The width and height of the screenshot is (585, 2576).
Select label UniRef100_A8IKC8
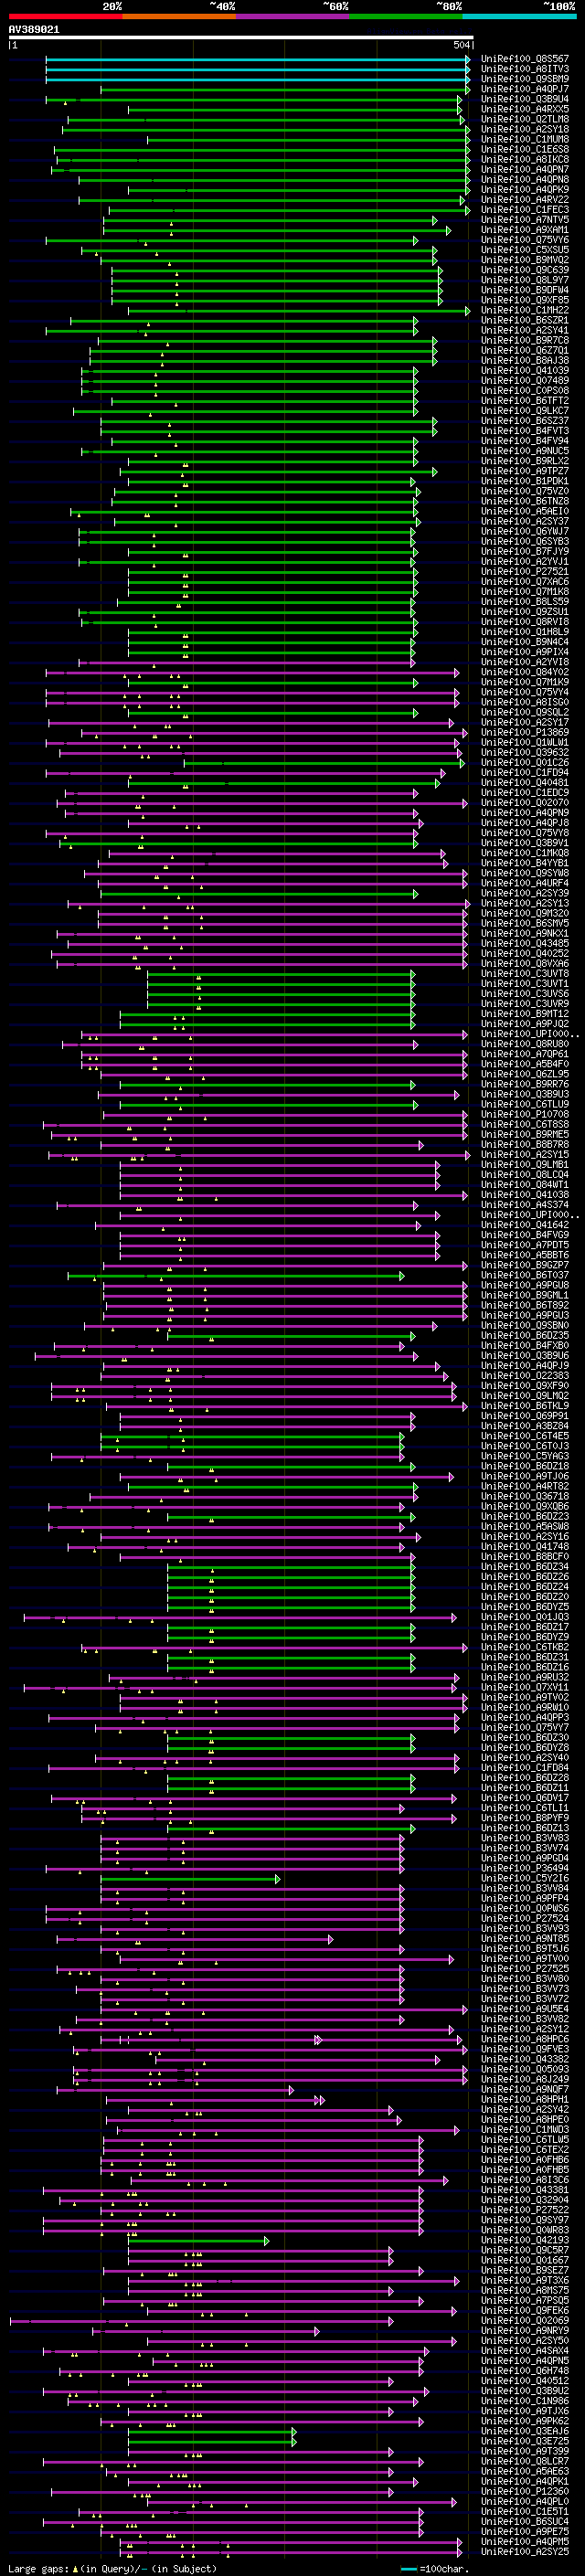click(x=525, y=159)
